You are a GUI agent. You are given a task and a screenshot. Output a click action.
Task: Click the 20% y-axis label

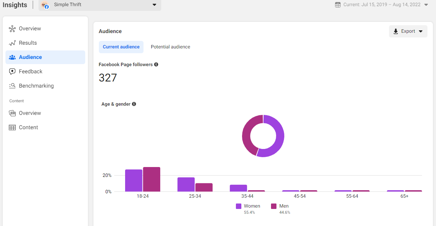(107, 175)
